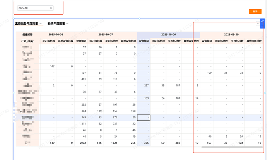The height and width of the screenshot is (160, 267).
Task: Switch to the 新购年度报表 tab
Action: point(56,24)
